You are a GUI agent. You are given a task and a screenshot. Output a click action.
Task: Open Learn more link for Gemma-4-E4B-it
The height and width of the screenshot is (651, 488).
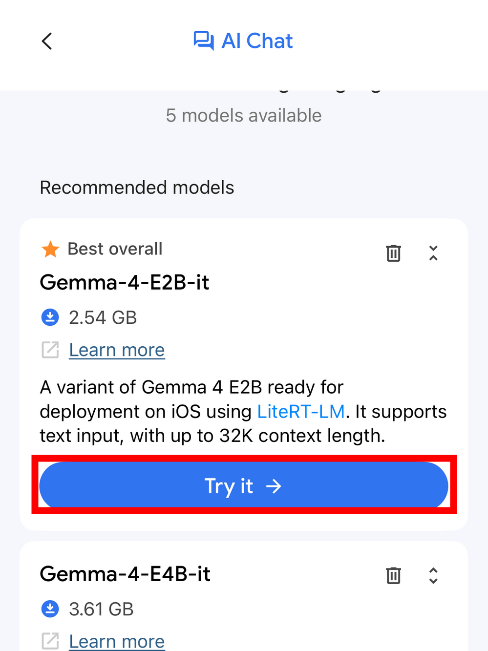(x=117, y=641)
